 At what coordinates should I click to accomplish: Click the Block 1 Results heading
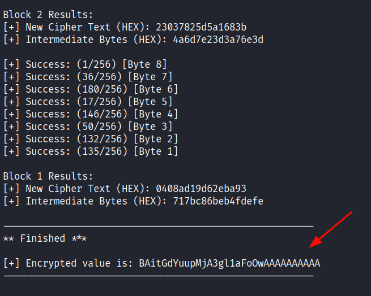48,176
